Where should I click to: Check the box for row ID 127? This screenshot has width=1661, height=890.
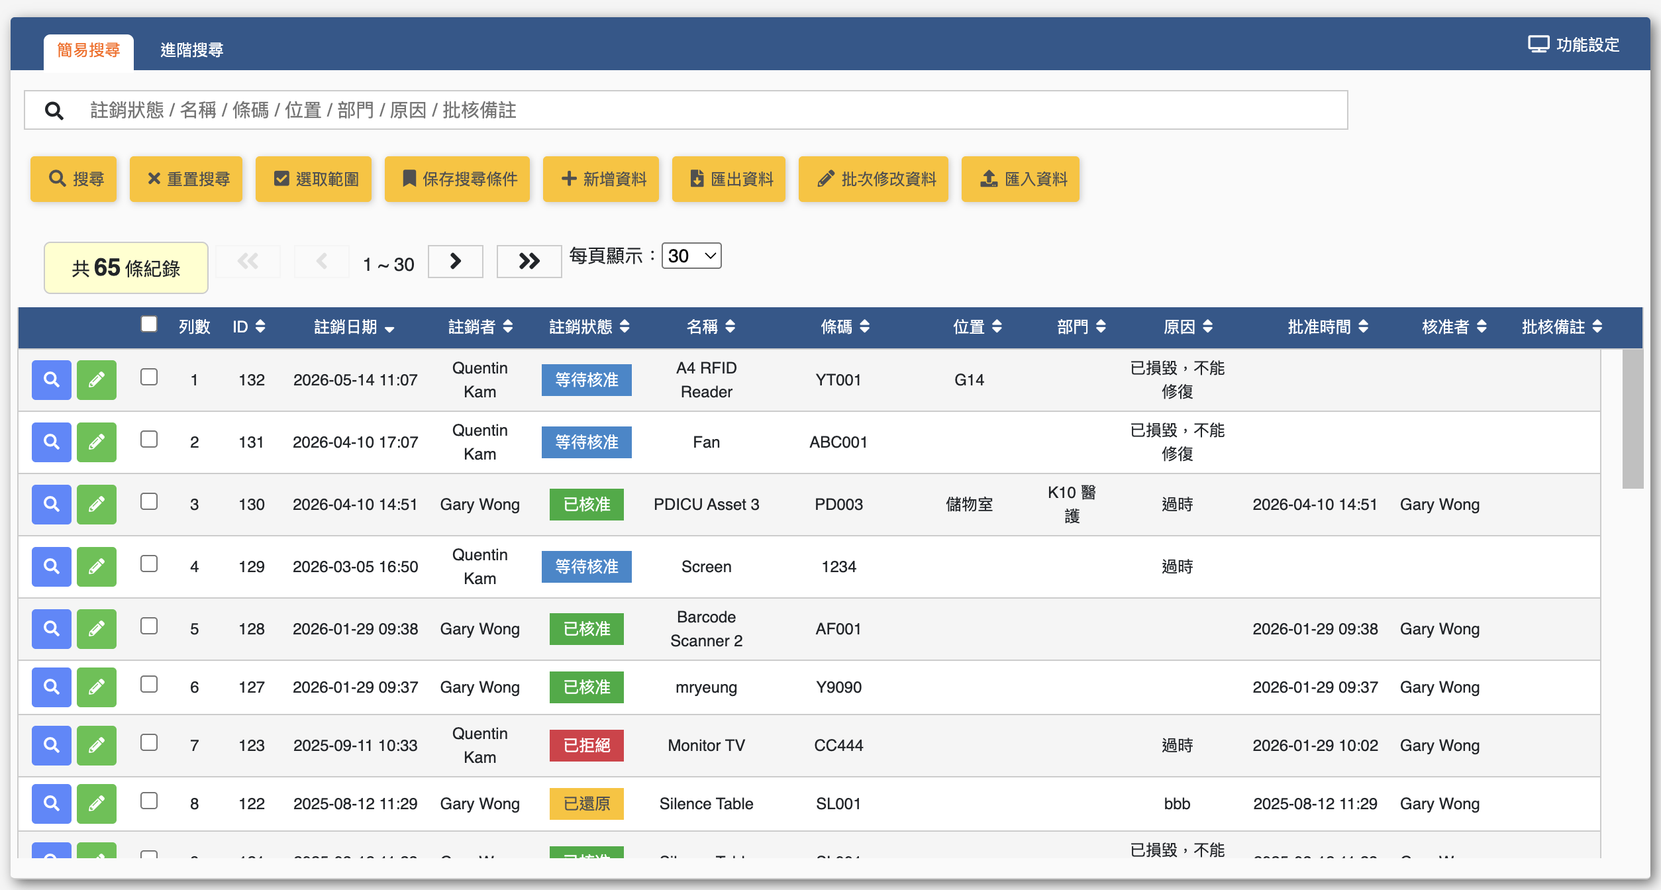149,684
